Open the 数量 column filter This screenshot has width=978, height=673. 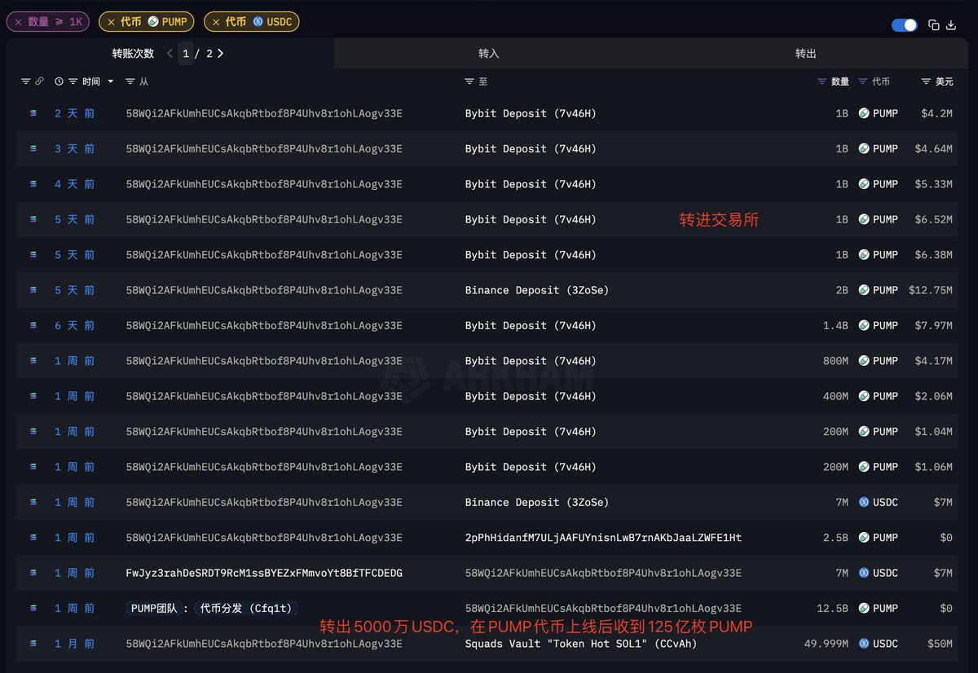coord(822,81)
